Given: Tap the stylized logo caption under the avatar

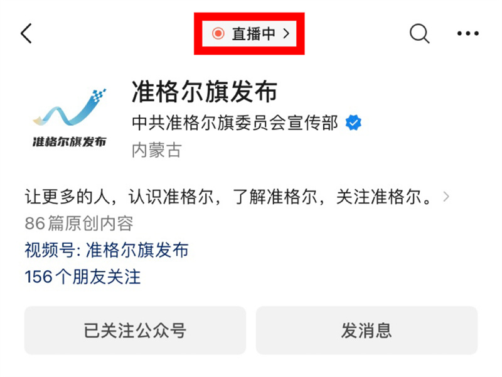Looking at the screenshot, I should click(x=69, y=142).
